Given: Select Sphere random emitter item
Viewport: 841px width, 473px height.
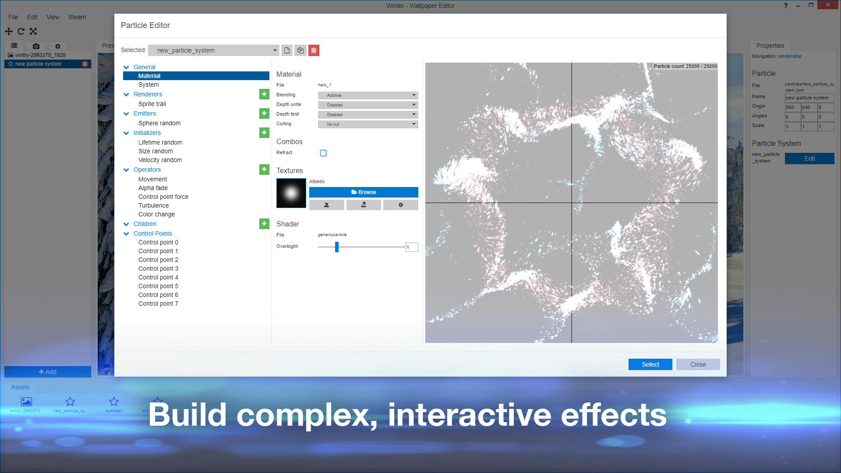Looking at the screenshot, I should (x=159, y=123).
